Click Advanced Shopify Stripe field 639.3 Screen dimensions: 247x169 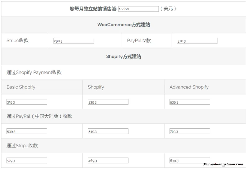tap(190, 161)
